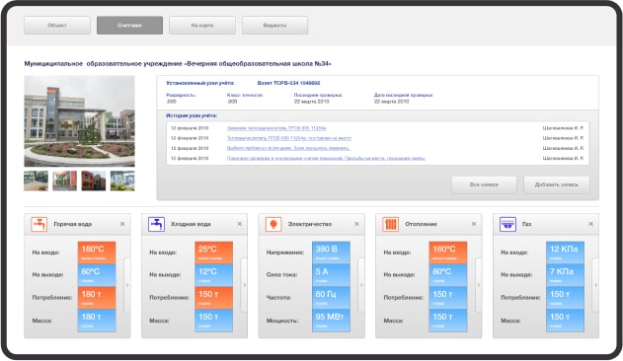Open the last history record link

click(x=326, y=158)
